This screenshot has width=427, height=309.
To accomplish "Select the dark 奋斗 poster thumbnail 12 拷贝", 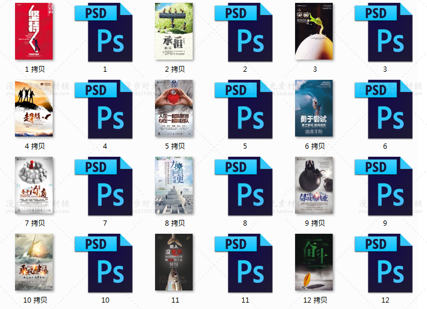I will [314, 262].
